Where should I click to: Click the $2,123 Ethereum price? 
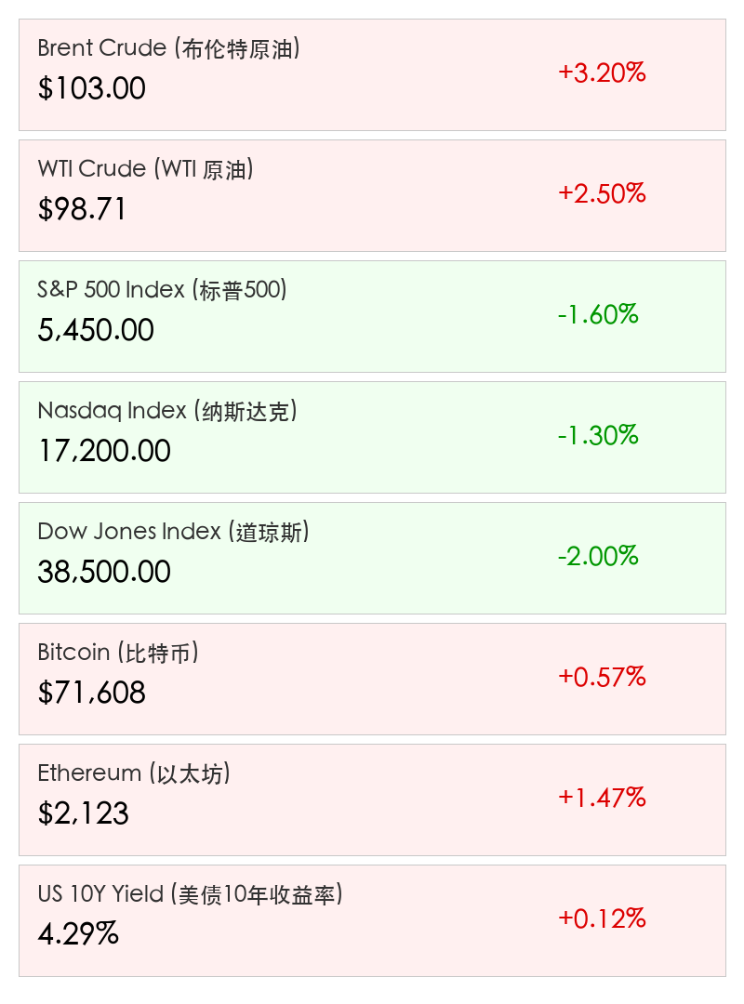click(83, 813)
